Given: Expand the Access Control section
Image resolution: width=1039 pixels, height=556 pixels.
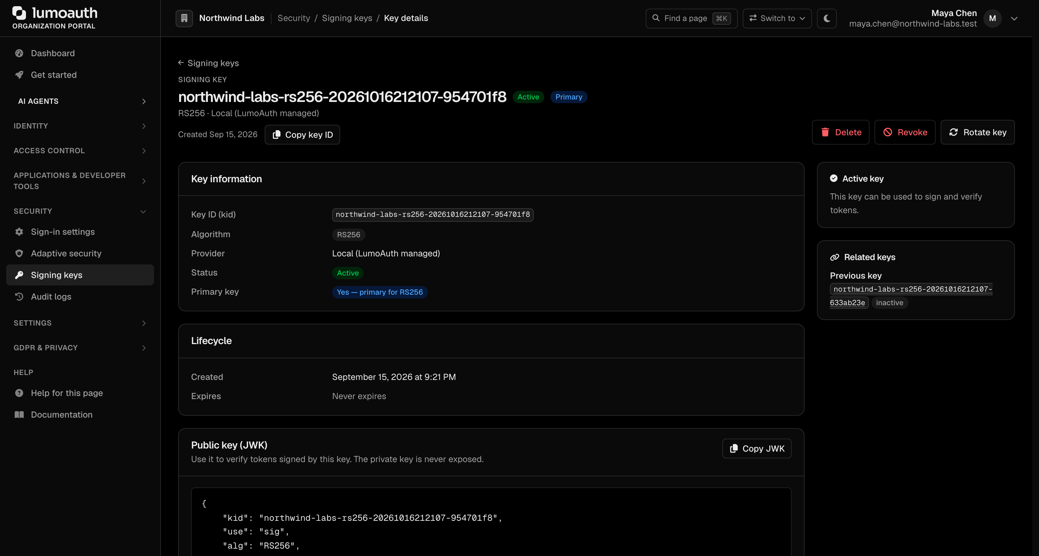Looking at the screenshot, I should click(x=80, y=151).
